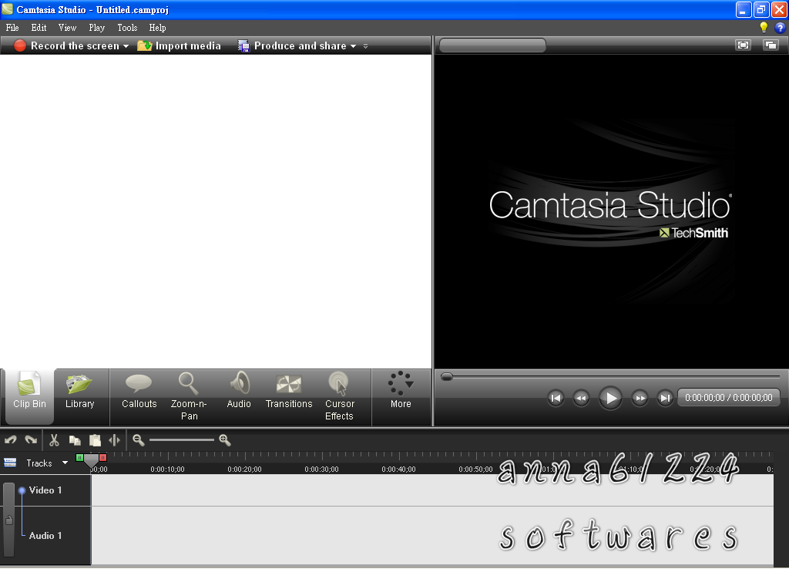Click the 0:00:10;00 mark on timeline ruler
The image size is (789, 569).
[x=167, y=470]
